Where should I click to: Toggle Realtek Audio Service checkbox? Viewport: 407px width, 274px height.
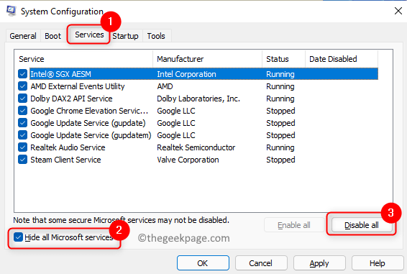(x=22, y=147)
